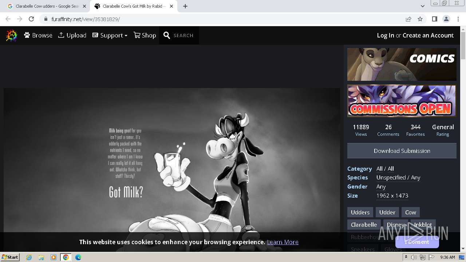Image resolution: width=466 pixels, height=262 pixels.
Task: Launch Internet Explorer from taskbar
Action: point(29,257)
